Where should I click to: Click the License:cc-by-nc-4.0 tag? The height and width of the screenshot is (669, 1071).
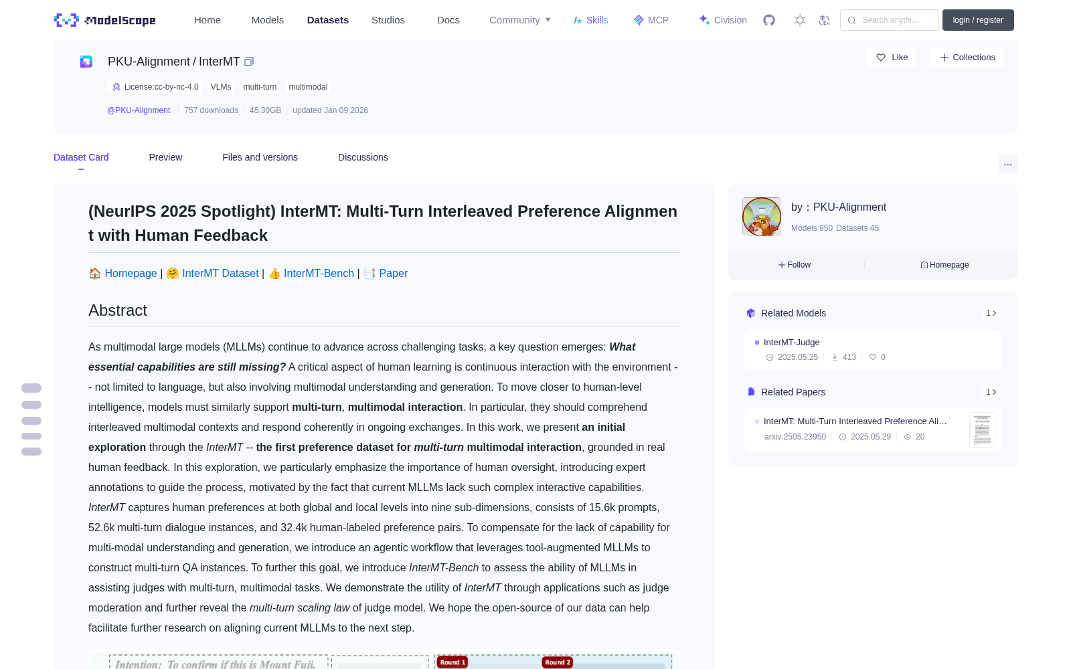point(155,87)
